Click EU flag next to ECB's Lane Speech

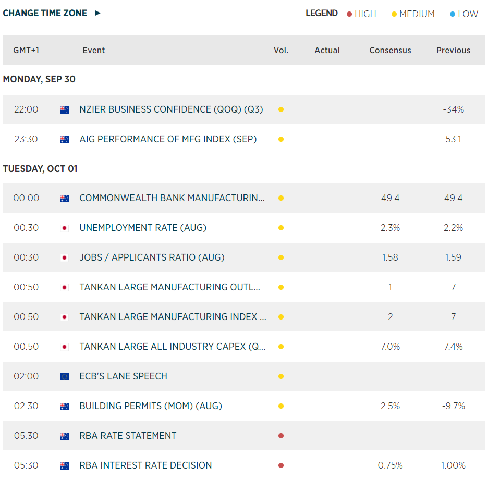click(64, 377)
